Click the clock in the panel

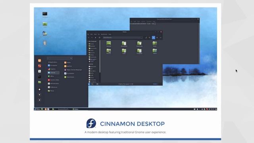tap(213, 109)
